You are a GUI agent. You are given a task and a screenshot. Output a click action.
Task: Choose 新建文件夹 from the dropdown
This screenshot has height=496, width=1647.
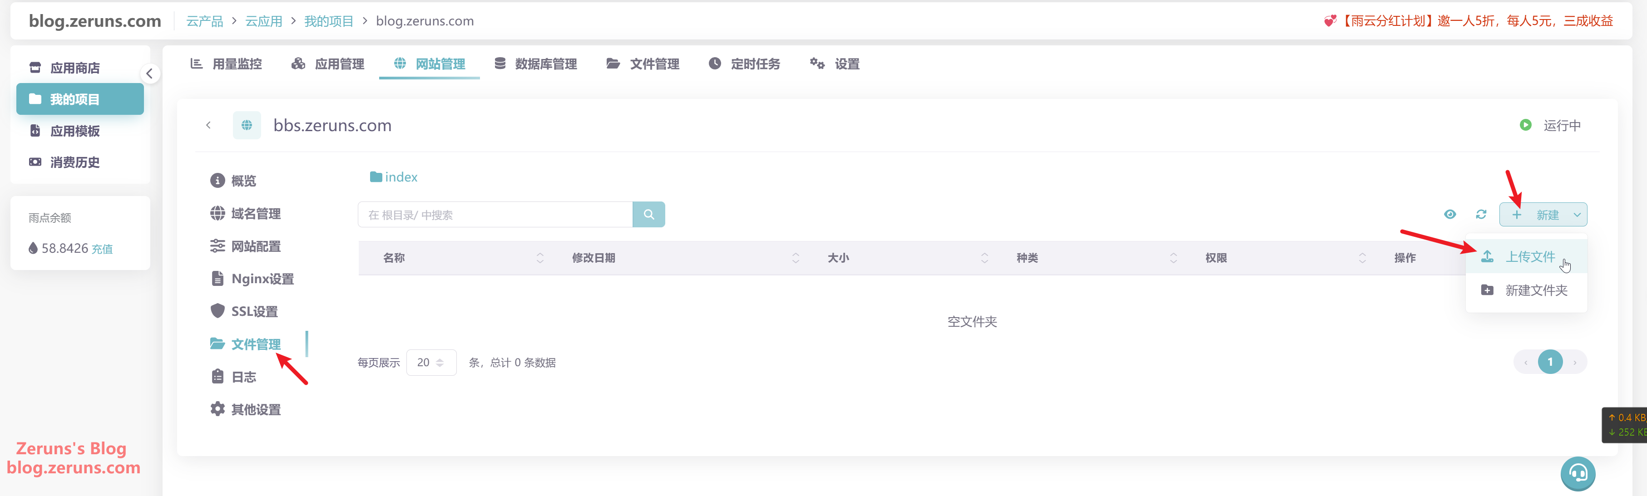1526,290
